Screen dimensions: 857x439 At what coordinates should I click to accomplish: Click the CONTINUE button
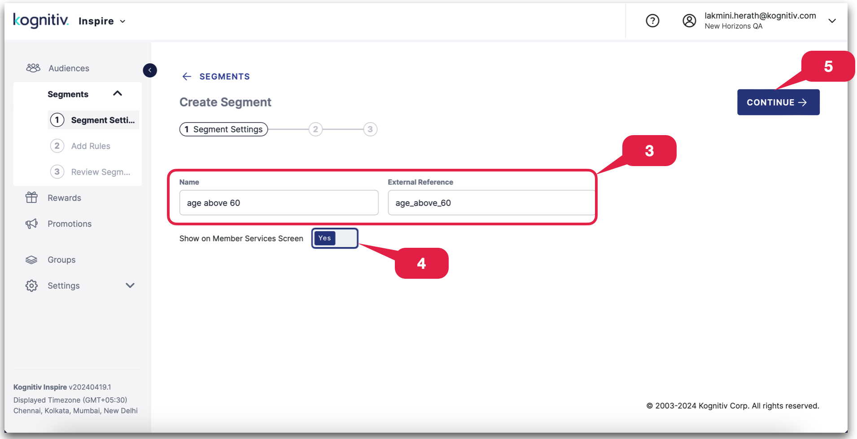coord(778,102)
